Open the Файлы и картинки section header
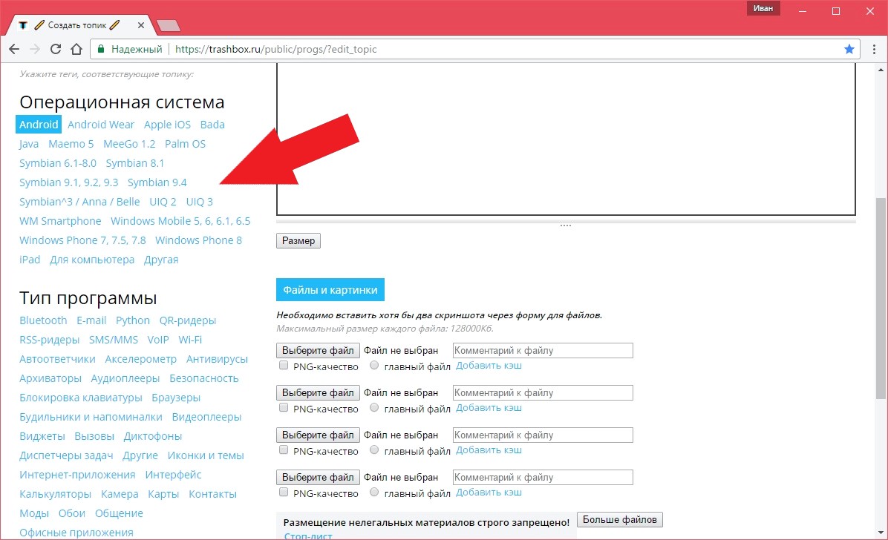Image resolution: width=888 pixels, height=540 pixels. (x=330, y=290)
